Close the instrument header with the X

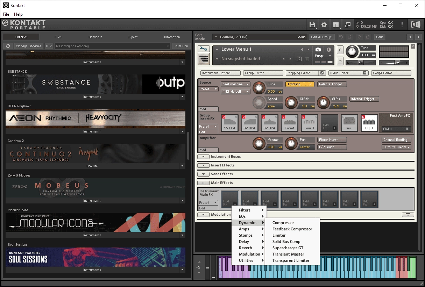pyautogui.click(x=413, y=46)
